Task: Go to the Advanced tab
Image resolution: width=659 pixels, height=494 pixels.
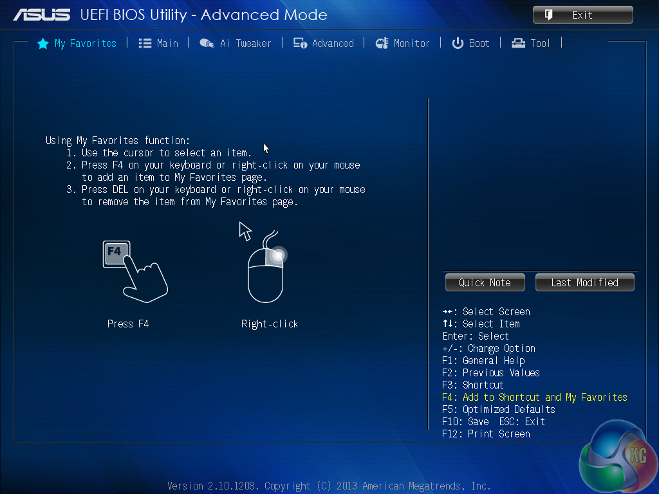Action: 324,43
